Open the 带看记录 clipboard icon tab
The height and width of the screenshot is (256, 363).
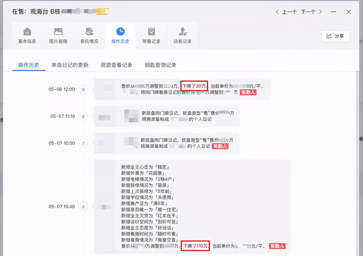pos(151,36)
